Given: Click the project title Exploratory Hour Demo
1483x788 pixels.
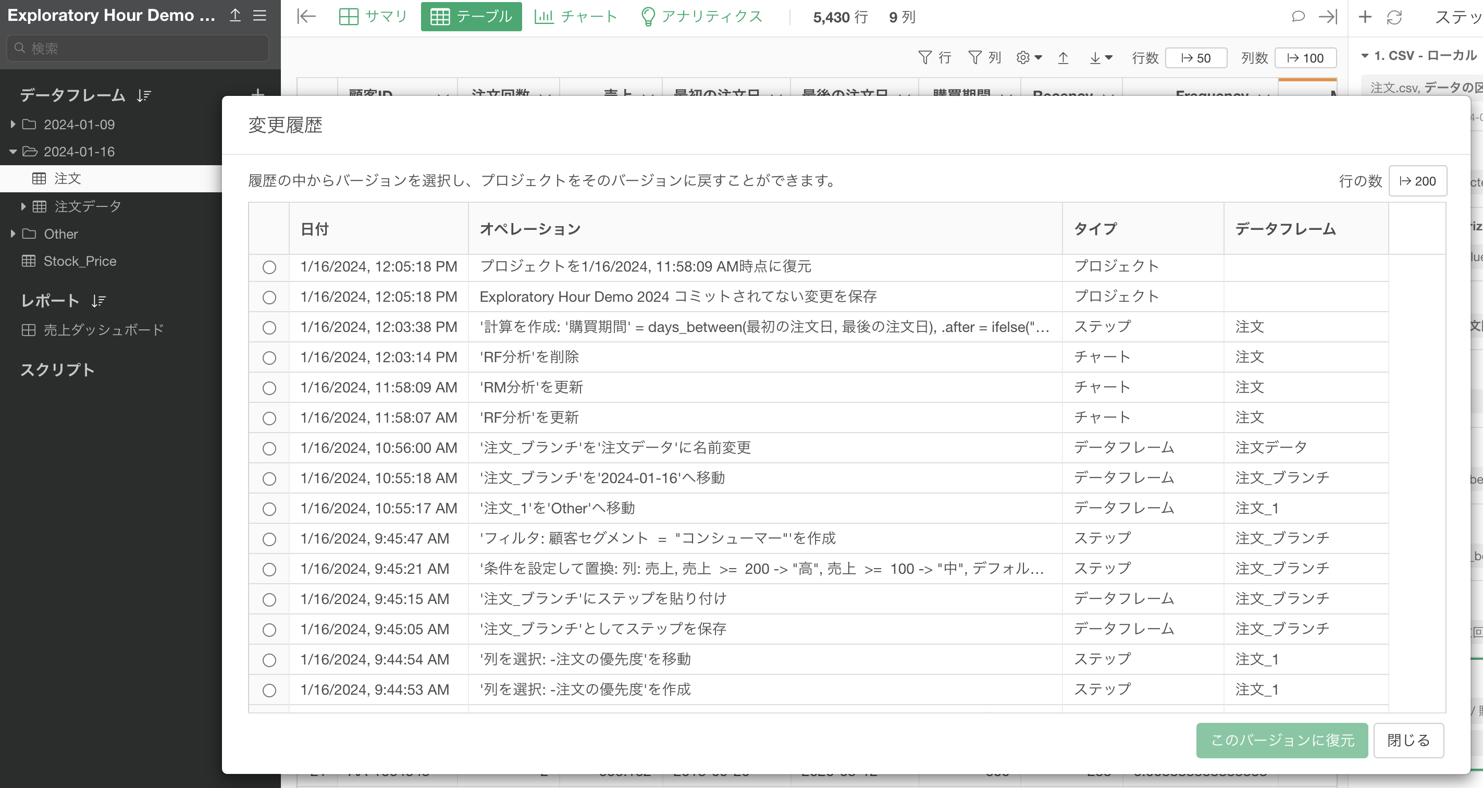Looking at the screenshot, I should coord(111,15).
